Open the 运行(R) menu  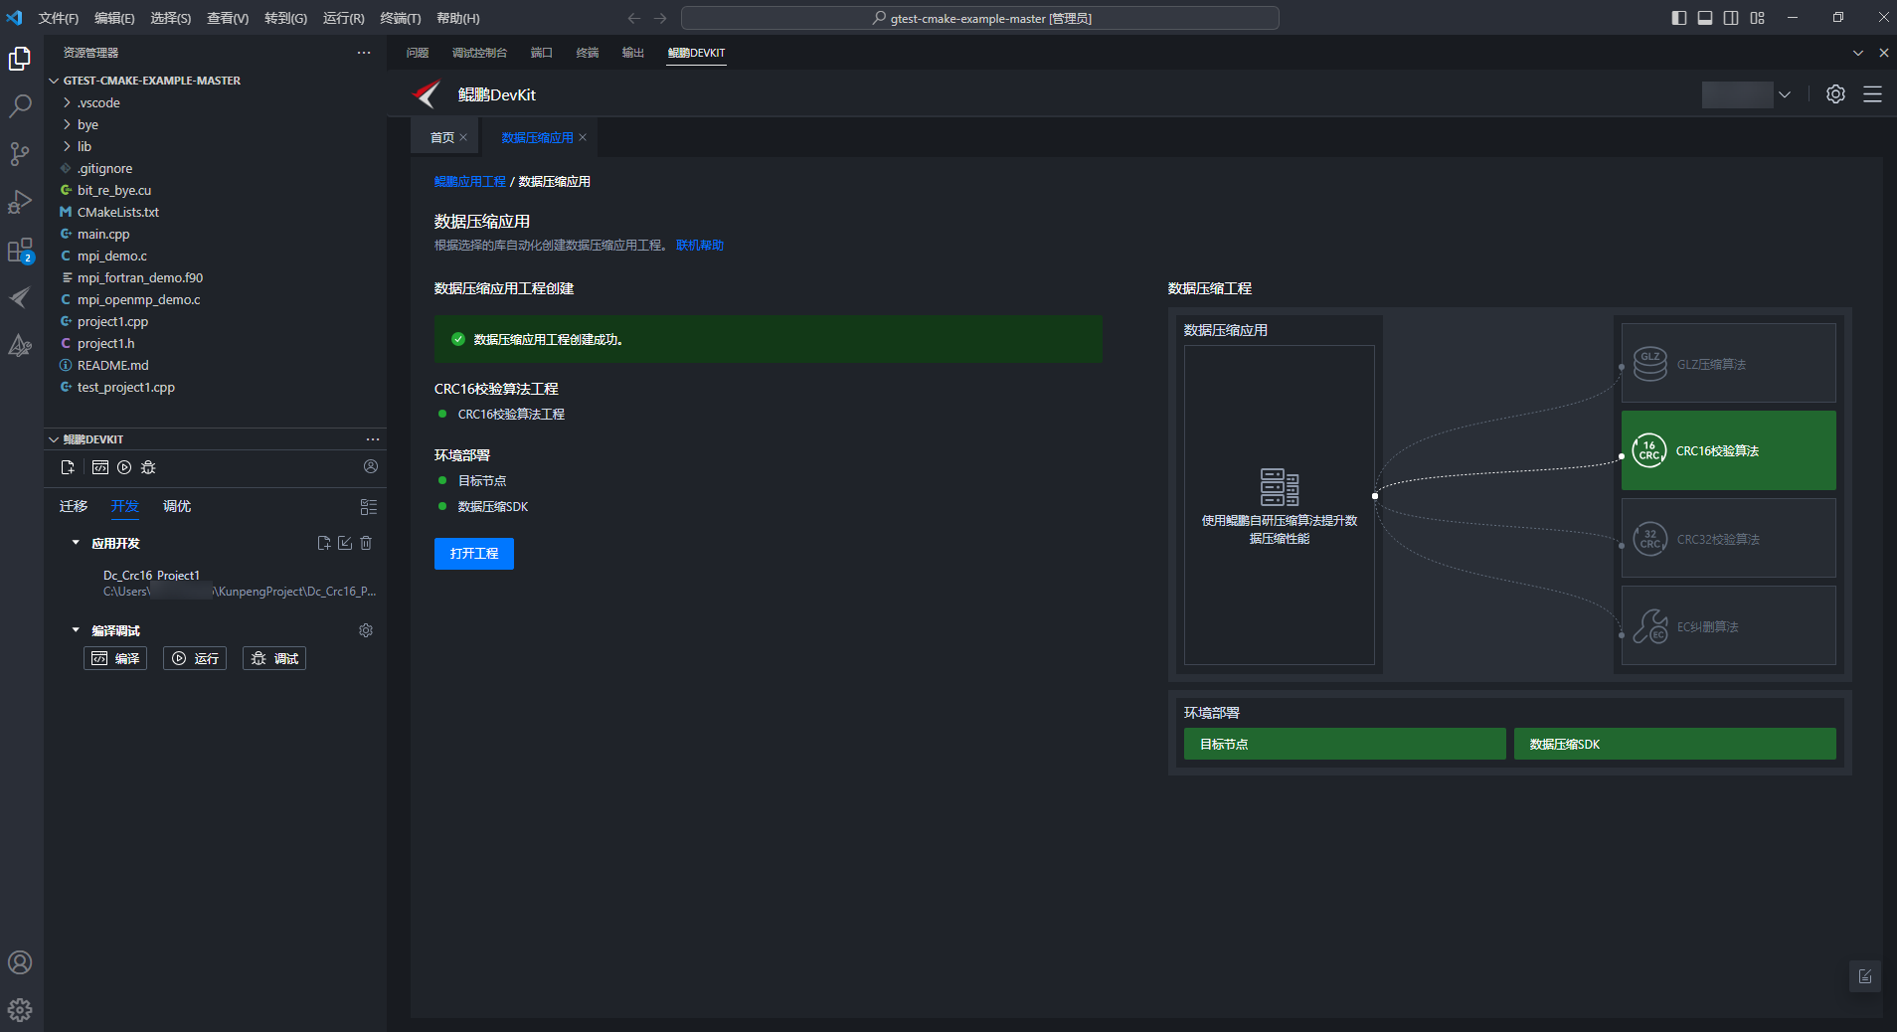(x=344, y=18)
